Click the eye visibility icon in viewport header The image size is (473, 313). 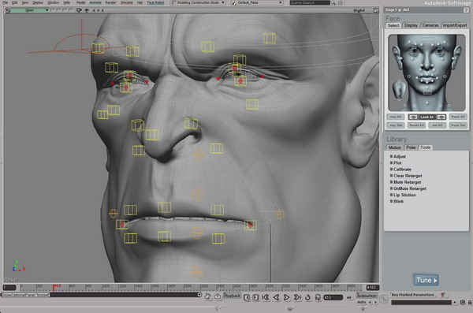[x=87, y=10]
